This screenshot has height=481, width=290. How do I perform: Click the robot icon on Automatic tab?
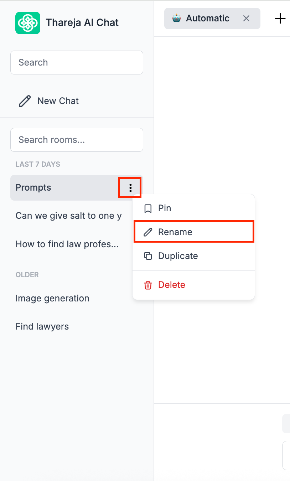coord(176,18)
